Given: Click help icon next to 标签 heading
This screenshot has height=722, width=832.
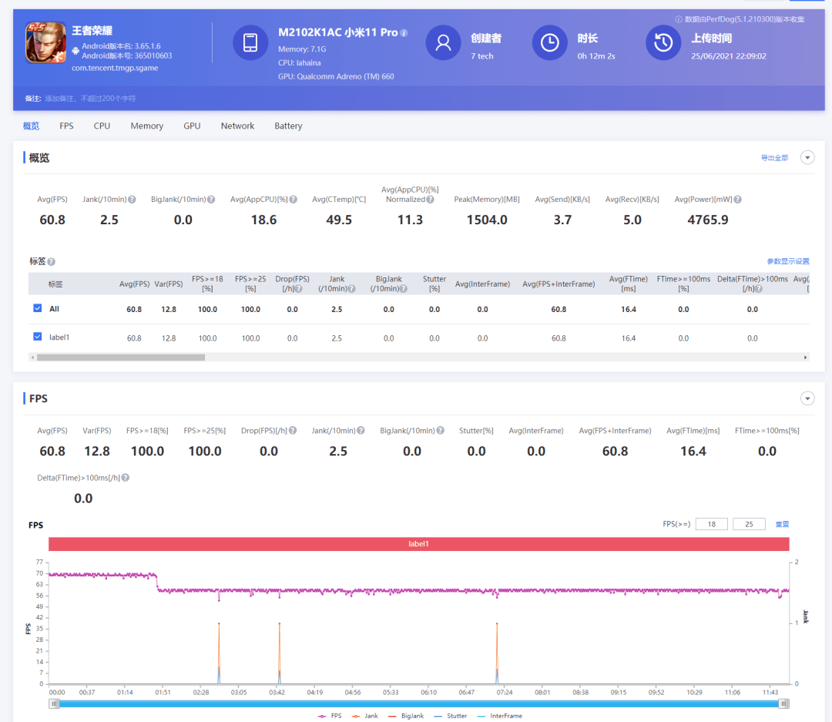Looking at the screenshot, I should click(52, 262).
